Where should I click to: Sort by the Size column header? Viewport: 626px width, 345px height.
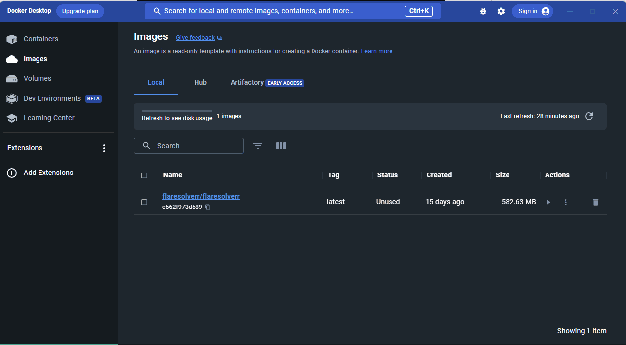click(503, 175)
